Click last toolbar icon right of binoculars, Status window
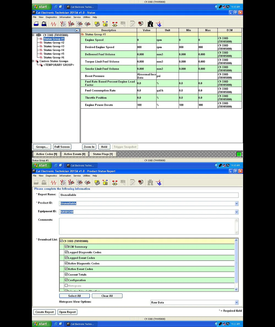Viewport: 275px width, 327px height. 159,24
